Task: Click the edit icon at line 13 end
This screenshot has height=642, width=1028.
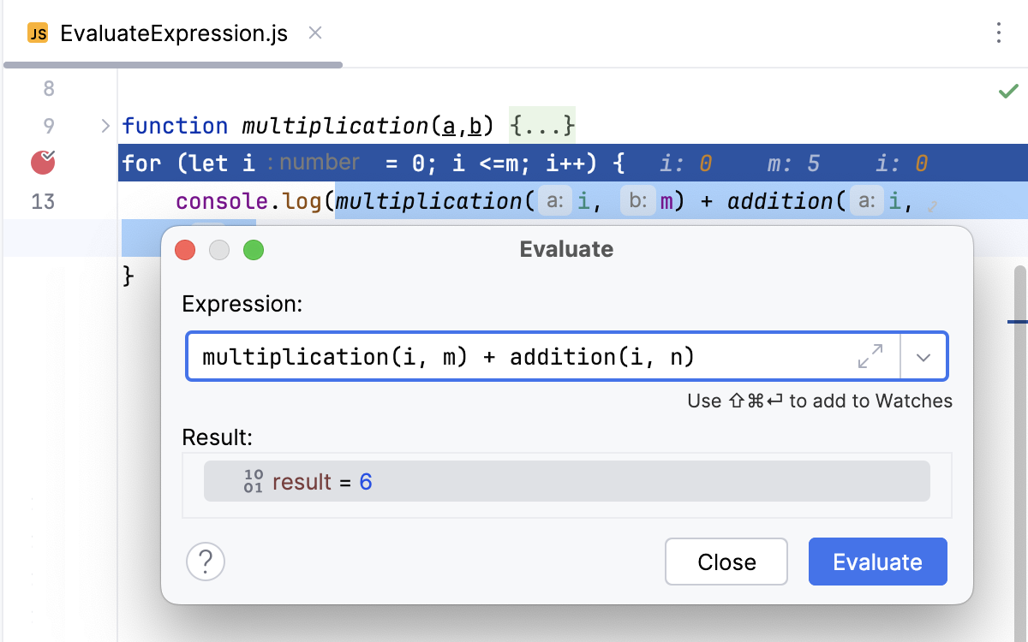Action: pyautogui.click(x=934, y=206)
